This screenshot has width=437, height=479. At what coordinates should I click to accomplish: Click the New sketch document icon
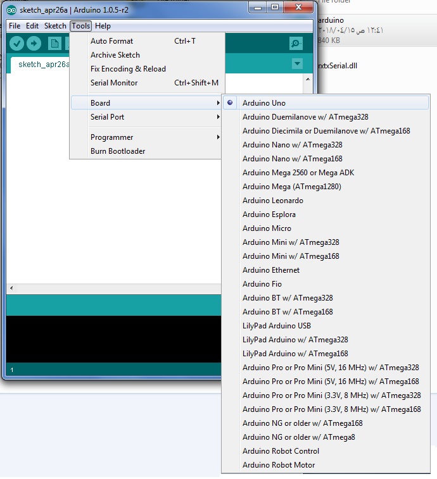tap(54, 44)
